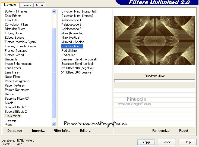Viewport: 199px width, 147px height.
Task: Cancel the Filters Unlimited dialog
Action: point(167,142)
